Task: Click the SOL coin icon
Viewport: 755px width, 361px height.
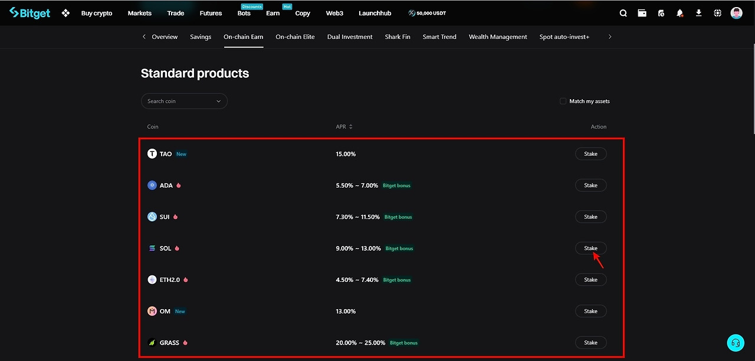Action: point(152,248)
